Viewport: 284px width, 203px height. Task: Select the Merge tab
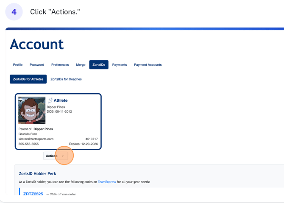click(x=81, y=65)
